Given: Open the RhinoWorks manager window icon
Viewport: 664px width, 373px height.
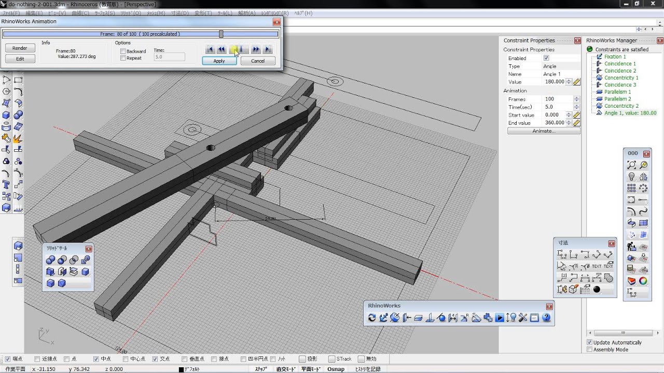Looking at the screenshot, I should 535,318.
